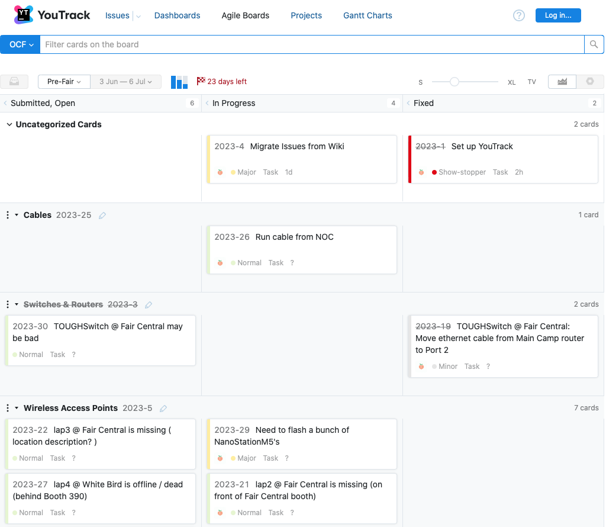
Task: Open board settings gear icon
Action: point(589,82)
